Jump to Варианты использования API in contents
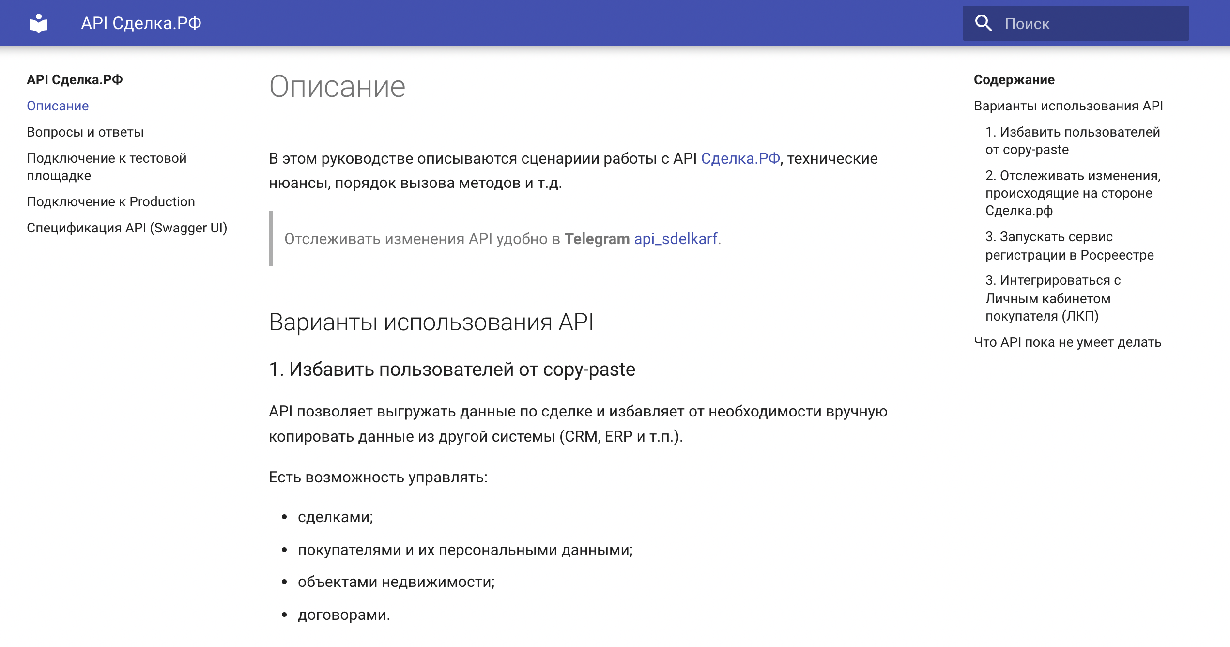This screenshot has width=1230, height=647. (1068, 106)
